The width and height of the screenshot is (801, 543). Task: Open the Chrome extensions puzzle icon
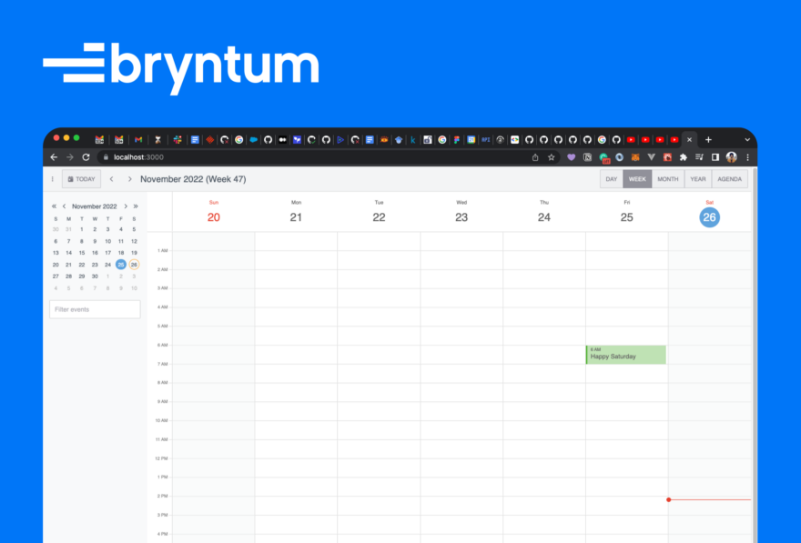pyautogui.click(x=682, y=156)
